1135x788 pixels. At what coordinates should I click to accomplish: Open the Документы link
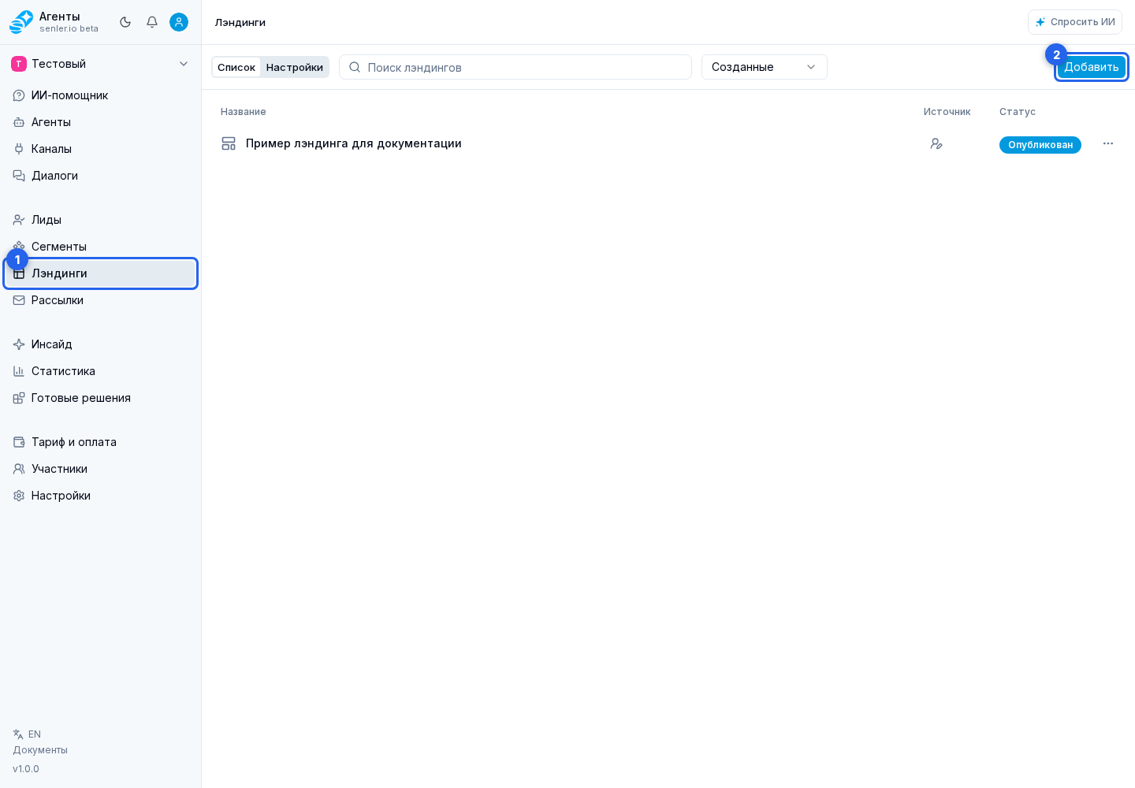[x=40, y=750]
